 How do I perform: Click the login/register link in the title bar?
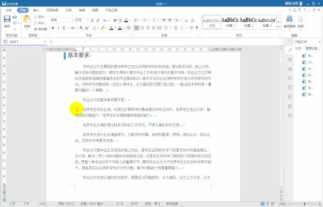click(x=294, y=4)
